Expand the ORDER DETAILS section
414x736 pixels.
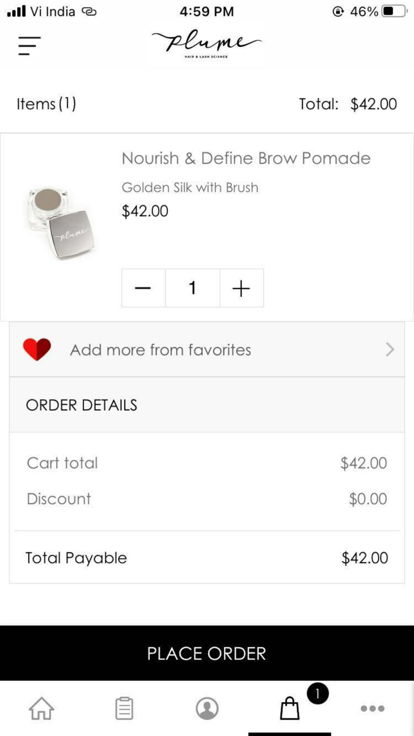81,405
